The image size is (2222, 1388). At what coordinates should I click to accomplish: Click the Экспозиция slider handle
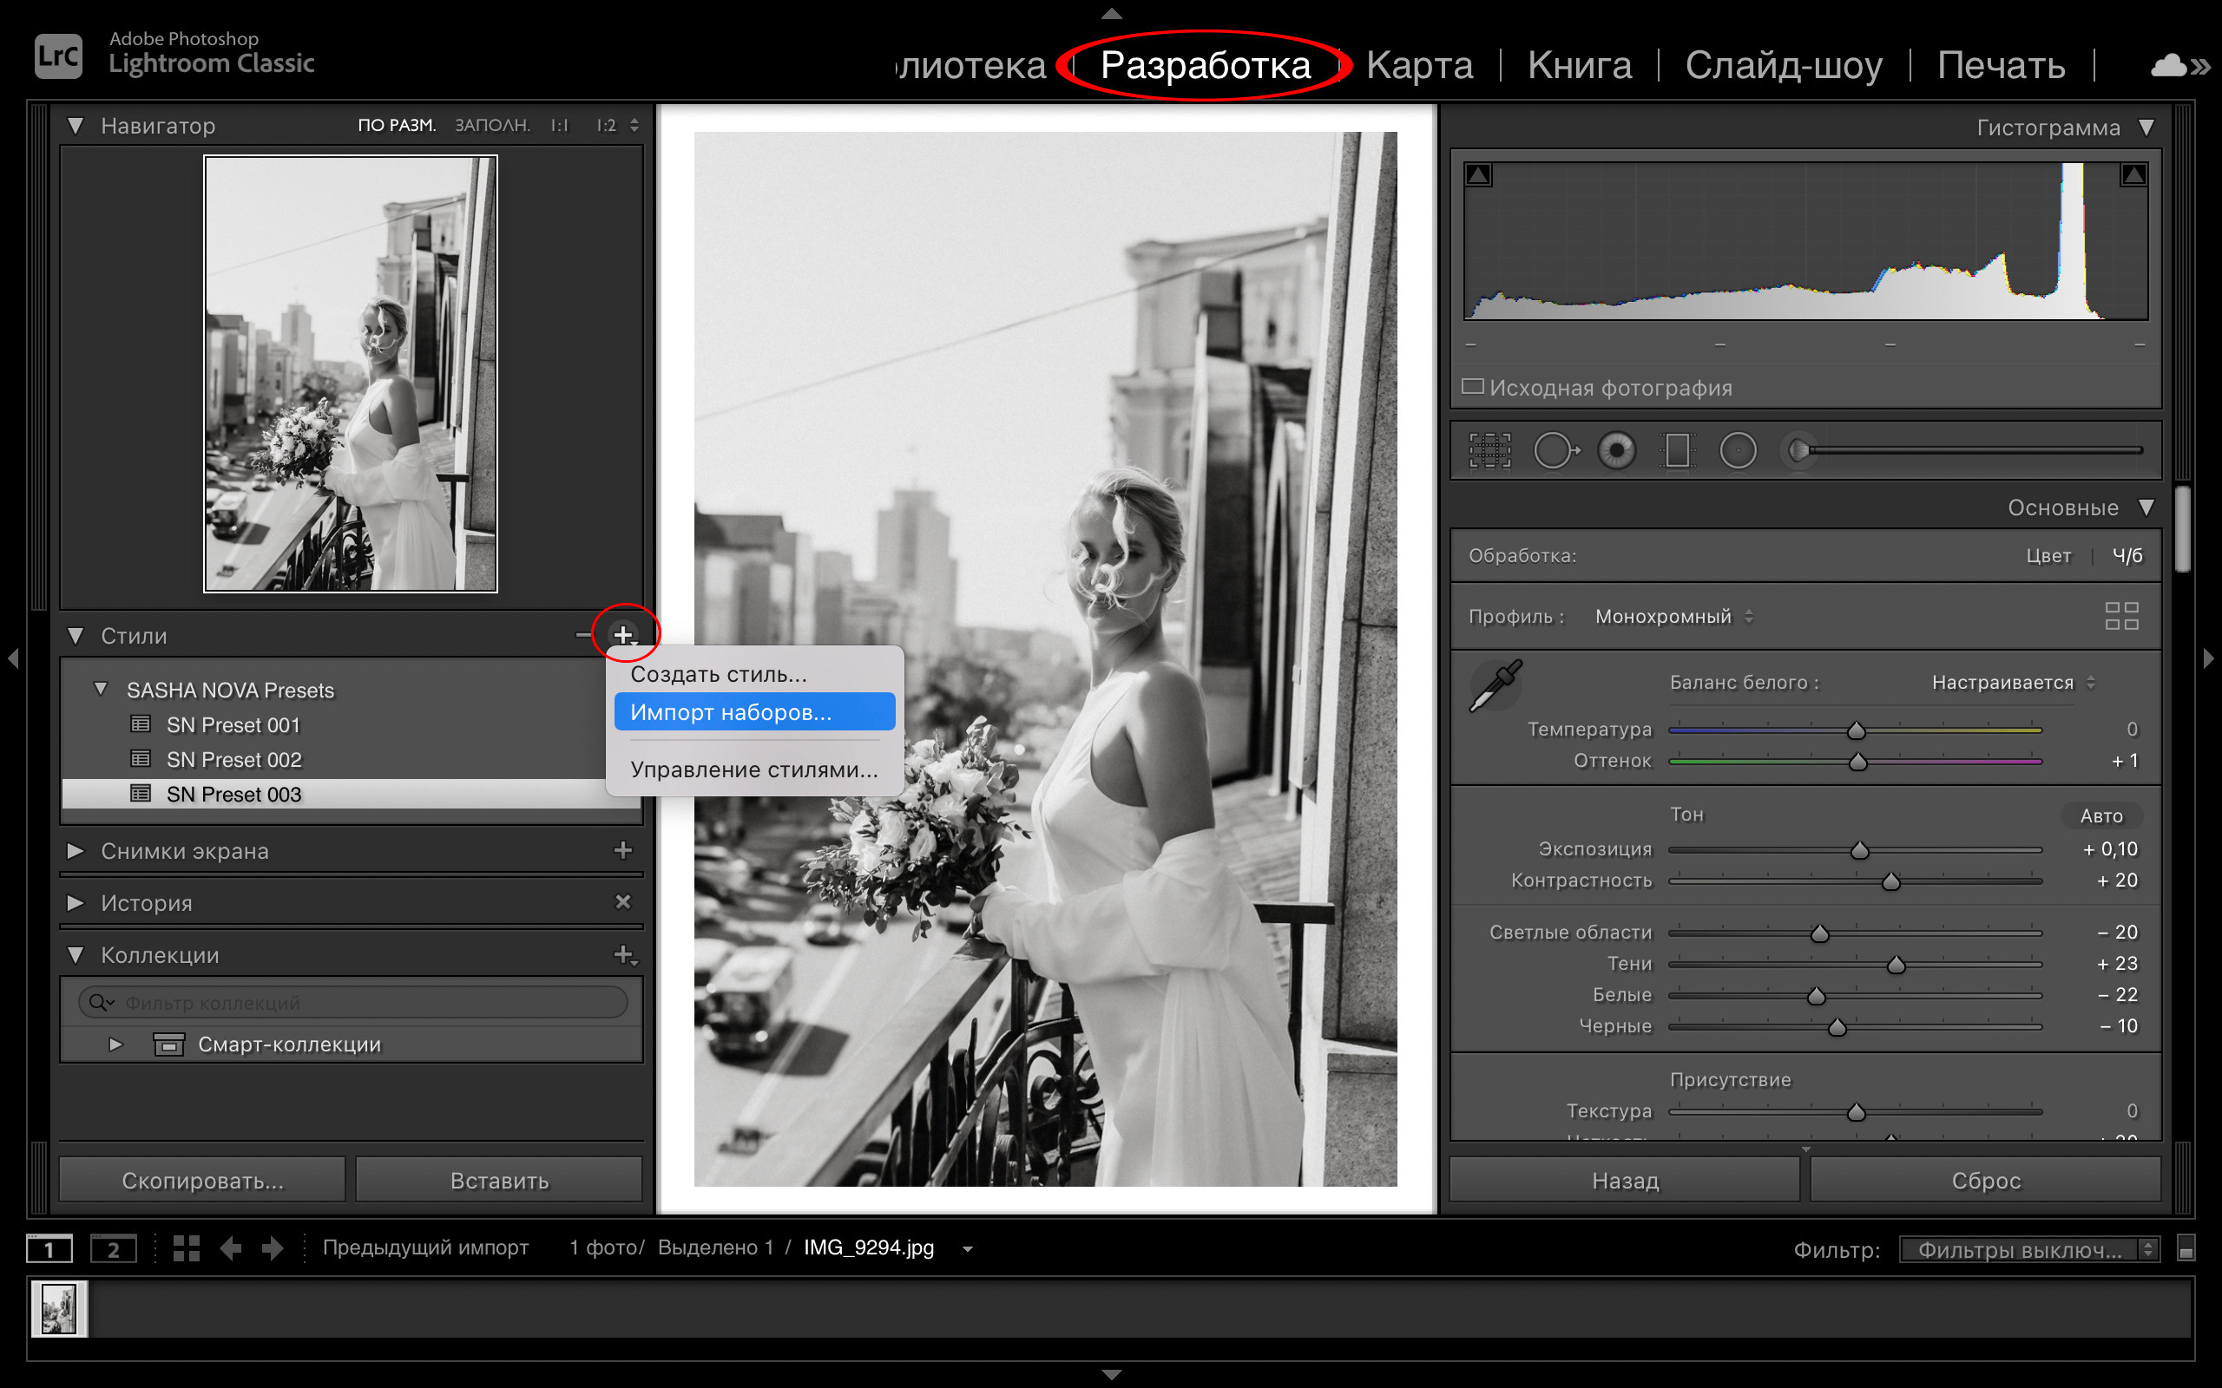point(1859,850)
